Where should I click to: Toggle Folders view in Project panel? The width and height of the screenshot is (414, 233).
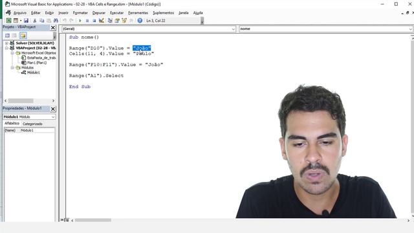click(x=23, y=36)
